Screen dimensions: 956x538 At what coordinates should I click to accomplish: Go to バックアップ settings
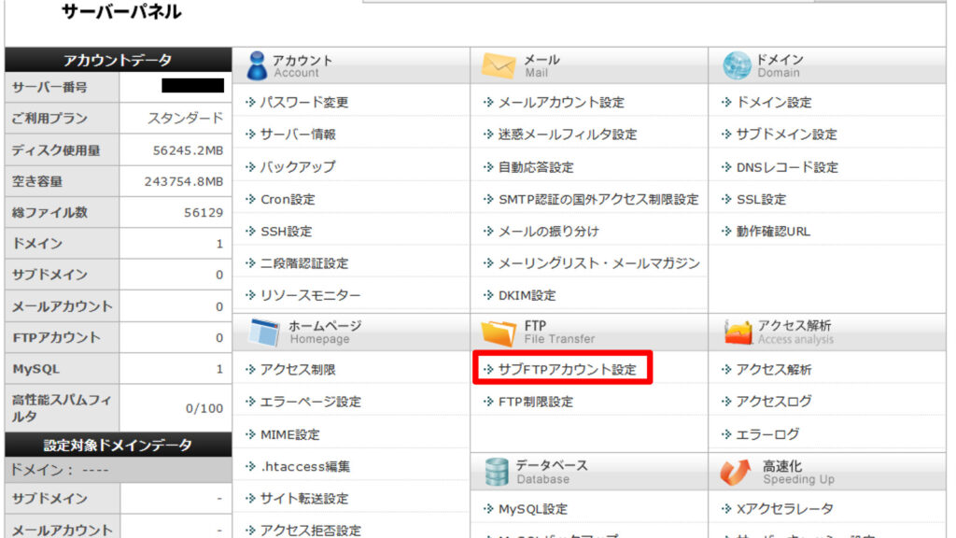[x=298, y=166]
